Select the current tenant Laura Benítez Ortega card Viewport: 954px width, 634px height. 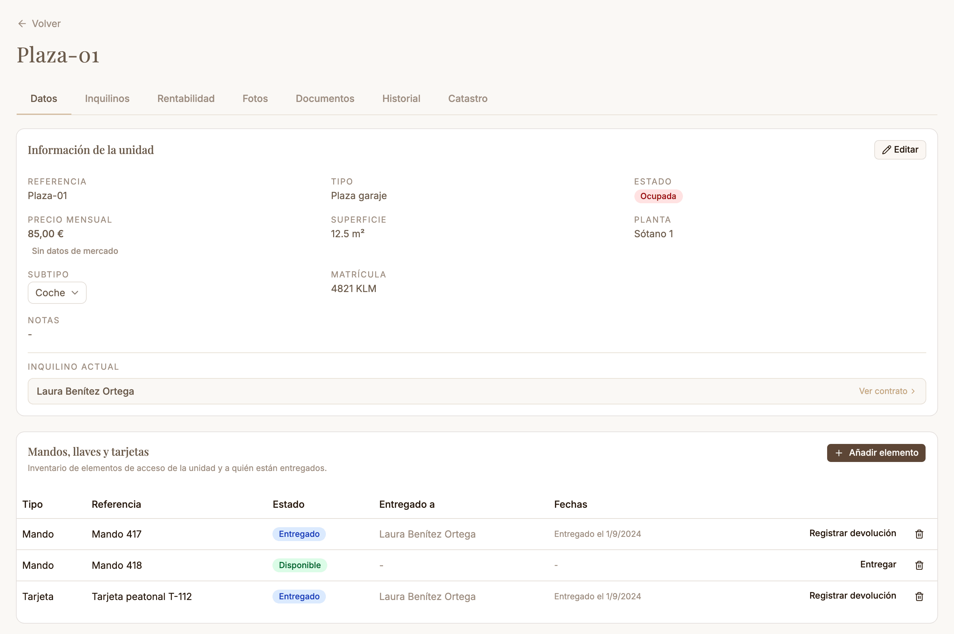click(x=477, y=391)
